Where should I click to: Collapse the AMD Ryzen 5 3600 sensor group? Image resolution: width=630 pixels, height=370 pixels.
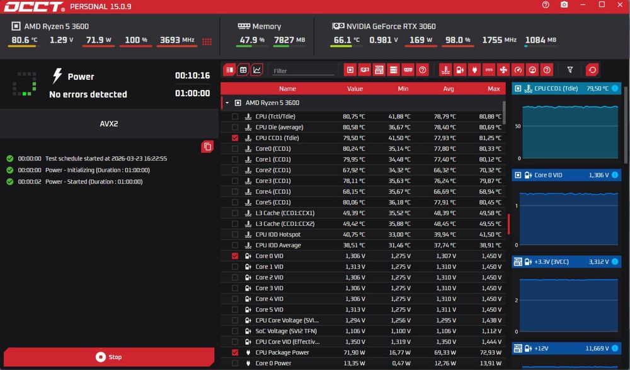(x=227, y=103)
